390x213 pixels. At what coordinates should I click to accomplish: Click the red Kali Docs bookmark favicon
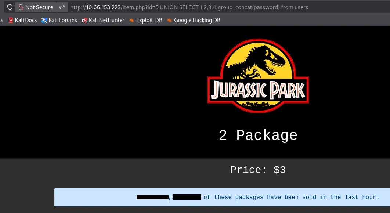pyautogui.click(x=11, y=20)
